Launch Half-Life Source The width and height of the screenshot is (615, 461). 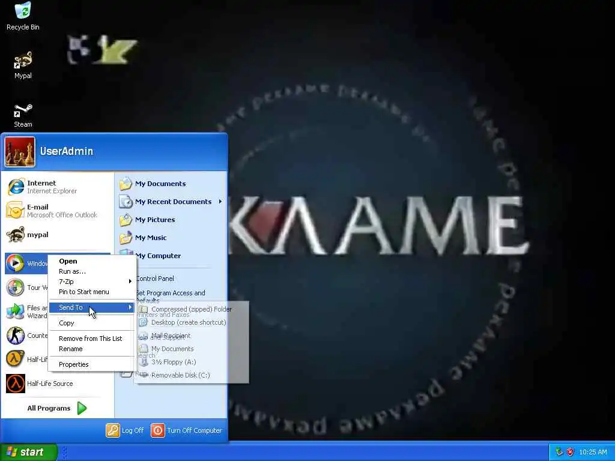coord(57,384)
